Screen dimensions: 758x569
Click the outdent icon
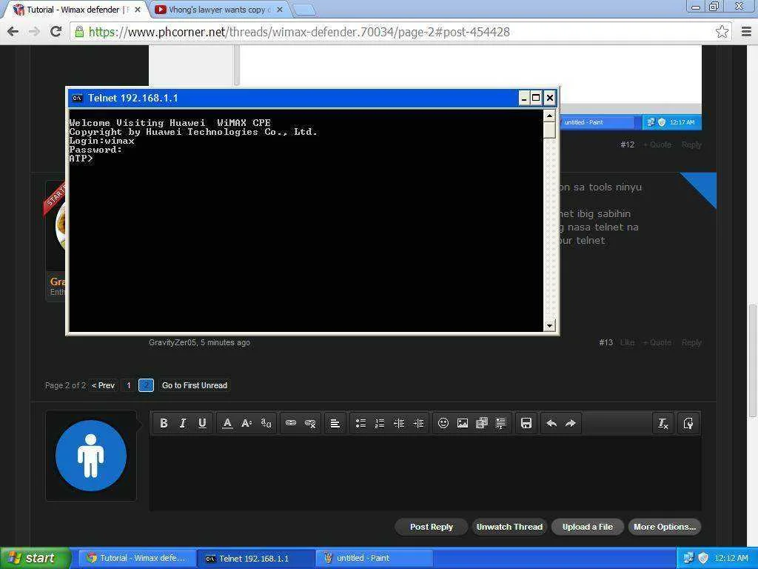tap(399, 423)
